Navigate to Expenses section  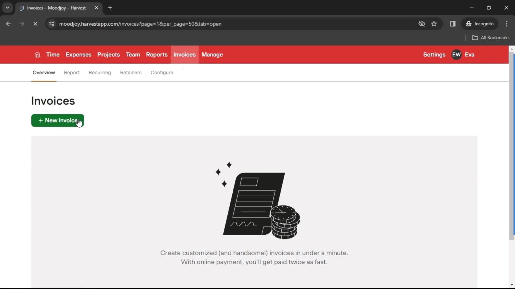pyautogui.click(x=79, y=55)
